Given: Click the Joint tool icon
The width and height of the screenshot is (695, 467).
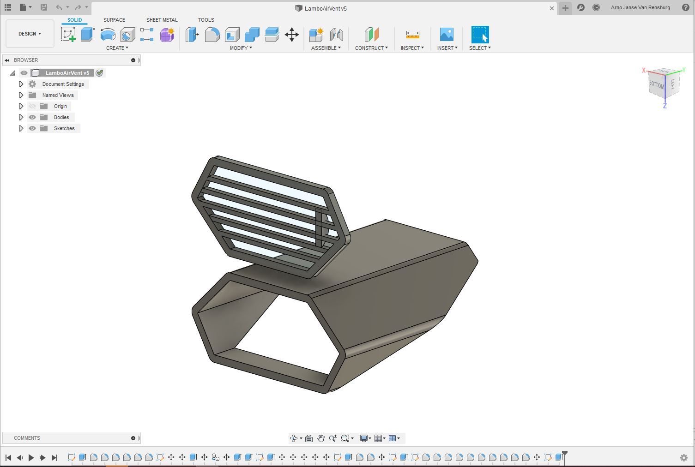Looking at the screenshot, I should click(336, 35).
